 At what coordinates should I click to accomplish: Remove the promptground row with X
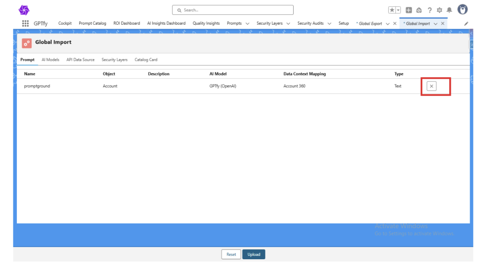coord(431,86)
